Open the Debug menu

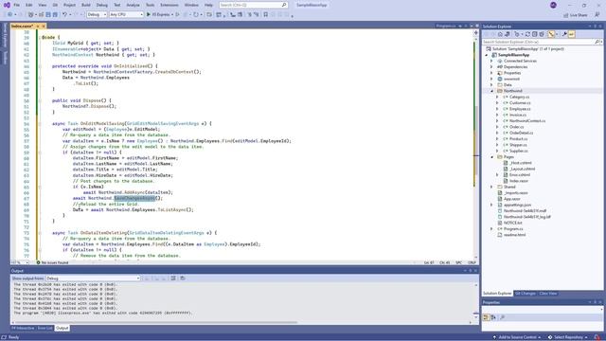pos(102,5)
